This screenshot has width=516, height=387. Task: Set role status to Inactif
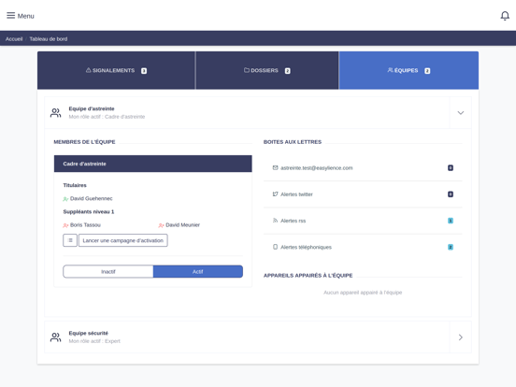(108, 271)
